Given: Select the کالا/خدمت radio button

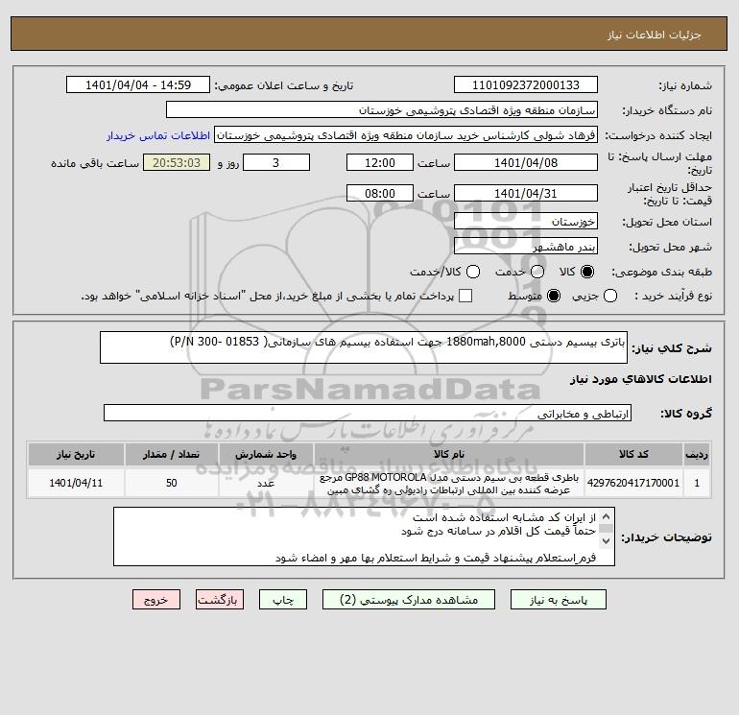Looking at the screenshot, I should click(473, 272).
